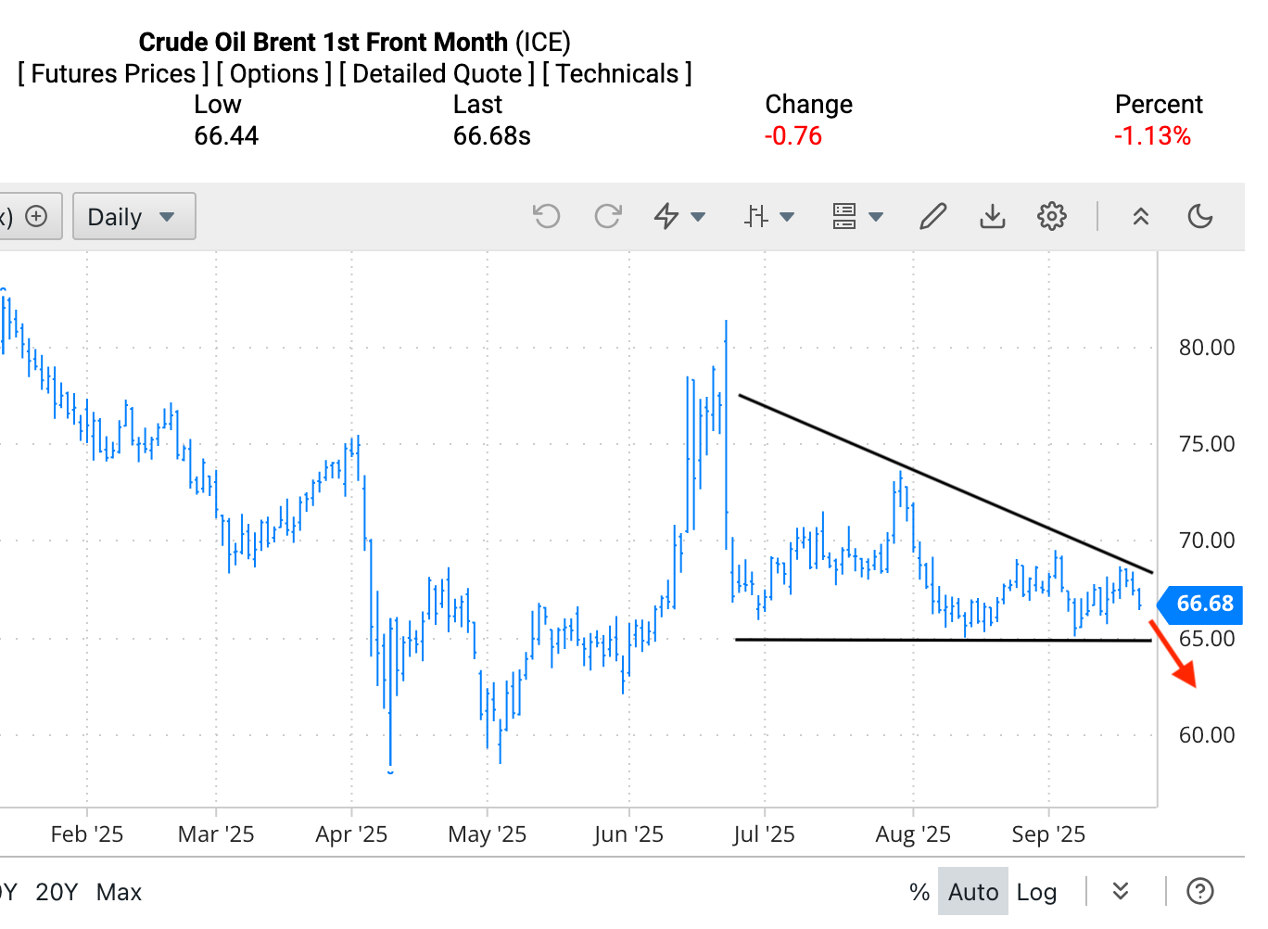Select the pencil drawing tool

point(933,217)
